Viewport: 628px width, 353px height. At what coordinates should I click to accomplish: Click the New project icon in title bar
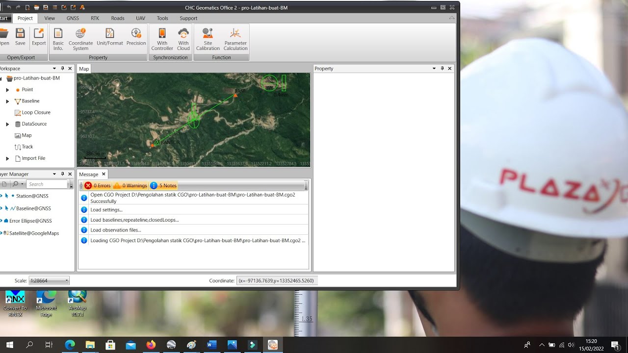point(27,7)
